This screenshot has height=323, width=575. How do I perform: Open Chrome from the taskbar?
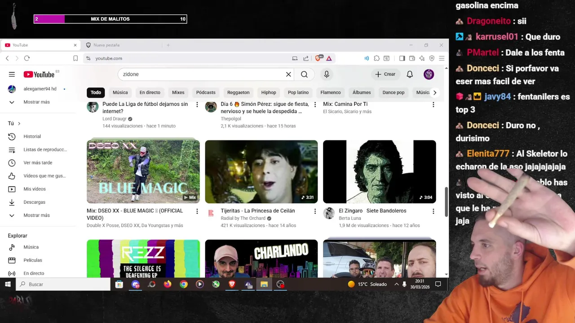pos(184,284)
